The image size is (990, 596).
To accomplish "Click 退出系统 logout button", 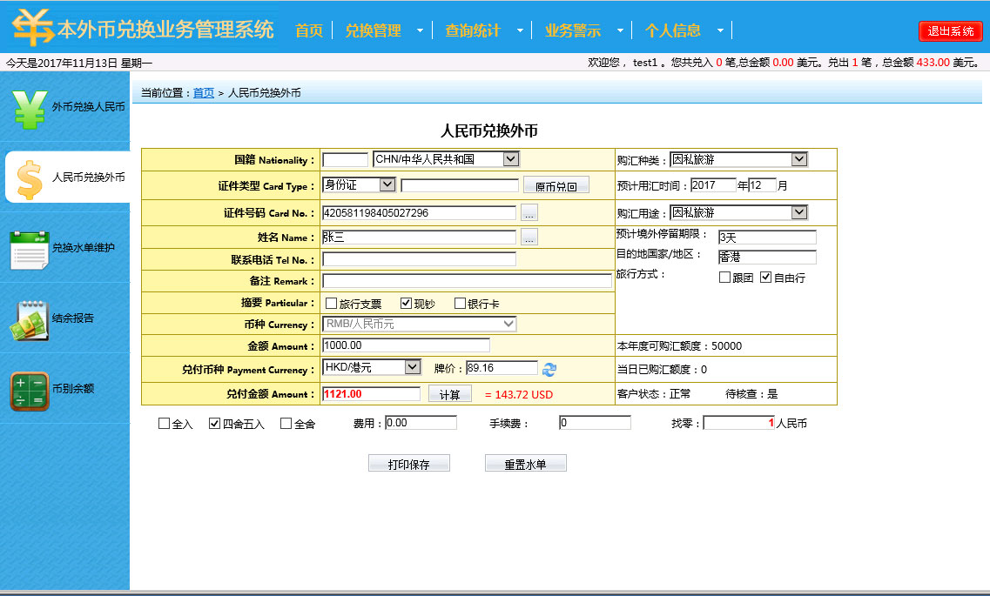I will pos(951,31).
